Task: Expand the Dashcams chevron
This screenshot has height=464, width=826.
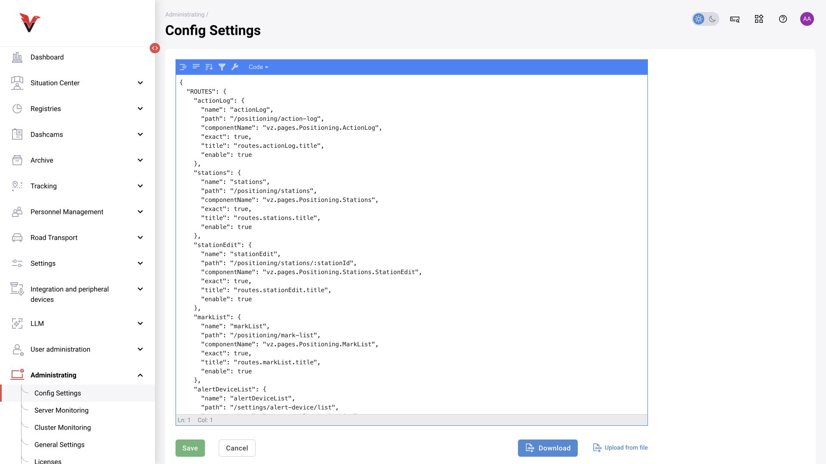Action: 140,134
